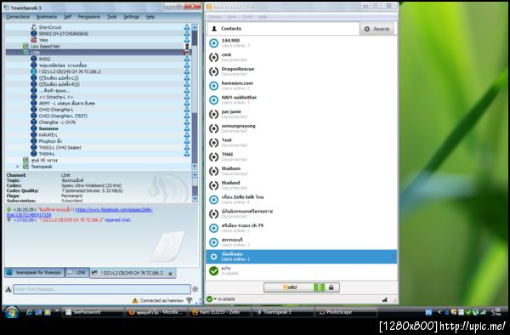Select the TH002-L CH42 Sisaket user
The height and width of the screenshot is (335, 510).
(59, 148)
